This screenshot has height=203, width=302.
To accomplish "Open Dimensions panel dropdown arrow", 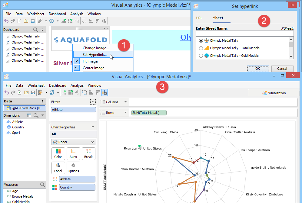I will coord(43,115).
